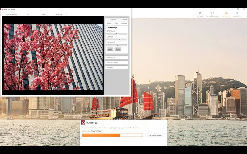
Task: Switch to the Unsharp adjustment tab
Action: [x=124, y=23]
